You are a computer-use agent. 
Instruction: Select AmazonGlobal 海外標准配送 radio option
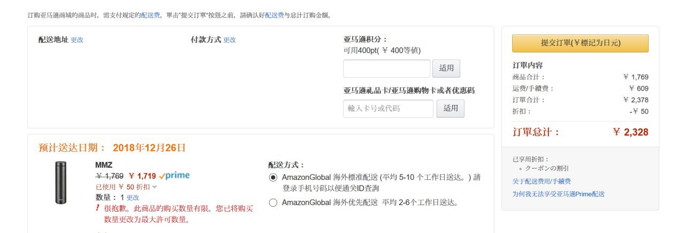coord(273,177)
